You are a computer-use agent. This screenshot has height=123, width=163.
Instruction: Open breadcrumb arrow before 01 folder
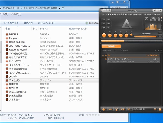[60, 8]
